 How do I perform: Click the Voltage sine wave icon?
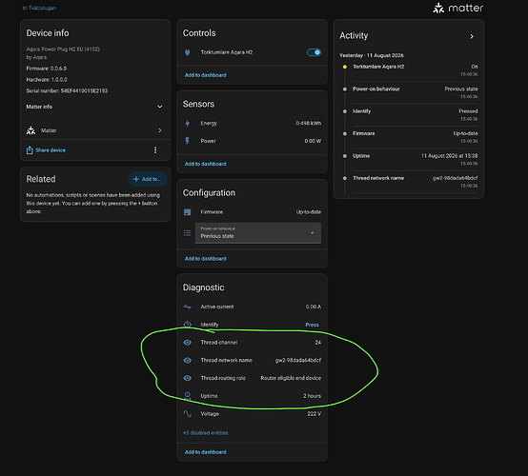click(188, 414)
